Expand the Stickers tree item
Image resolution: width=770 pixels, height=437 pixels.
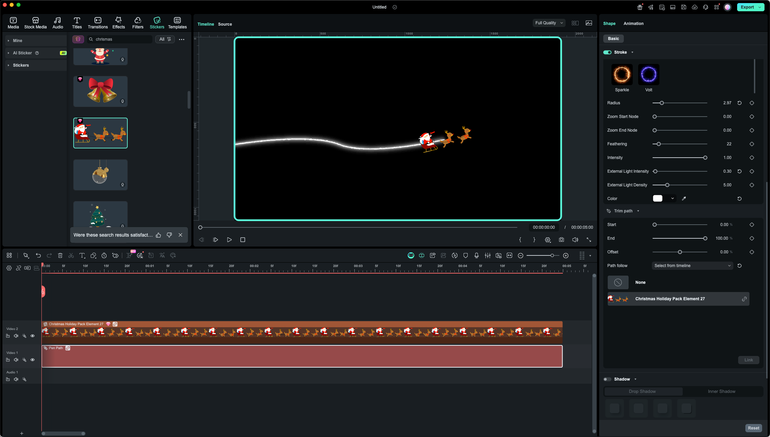click(9, 65)
